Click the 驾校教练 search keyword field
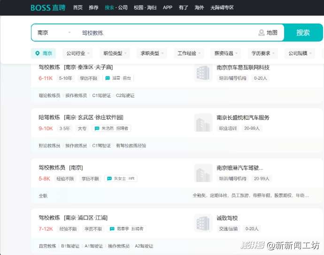Screen dimensions: 324x255 [164, 33]
